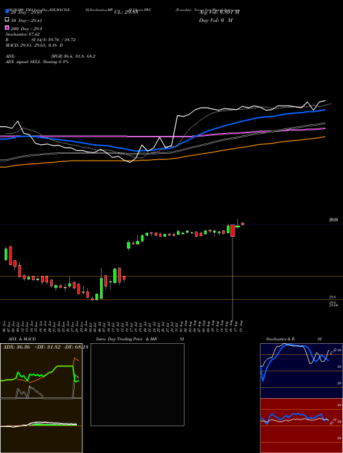Click the 'Stochastics: 87.42' readout
Viewport: 343px width, 453px height.
(x=23, y=34)
